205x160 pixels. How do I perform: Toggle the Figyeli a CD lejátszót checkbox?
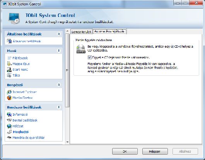point(90,57)
